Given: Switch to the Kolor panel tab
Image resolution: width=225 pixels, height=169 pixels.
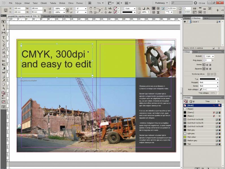Looking at the screenshot, I should 196,52.
